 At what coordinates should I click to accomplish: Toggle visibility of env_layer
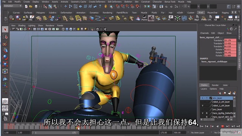(x=203, y=98)
